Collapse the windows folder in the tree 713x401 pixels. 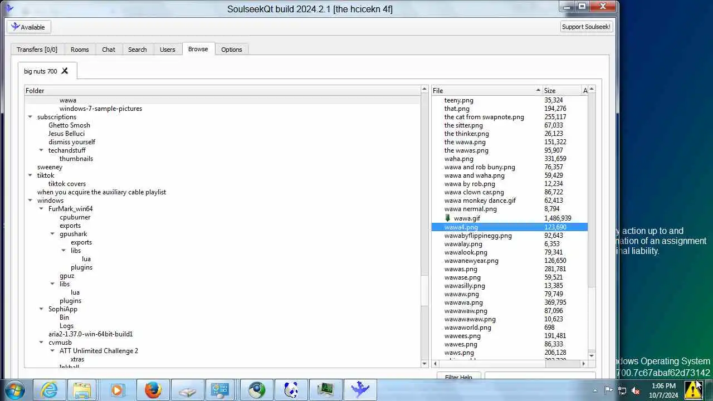[30, 200]
